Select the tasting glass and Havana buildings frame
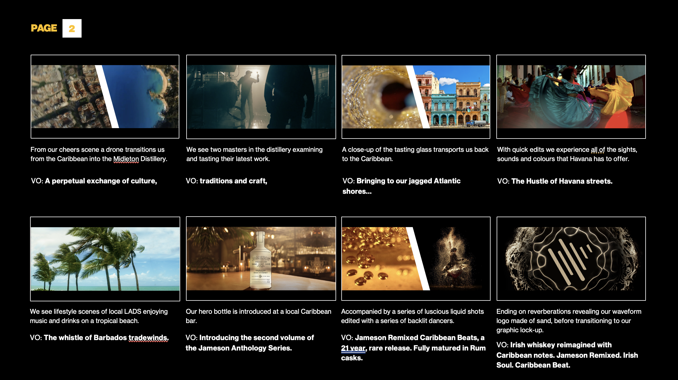Screen dimensions: 678x380 416,97
